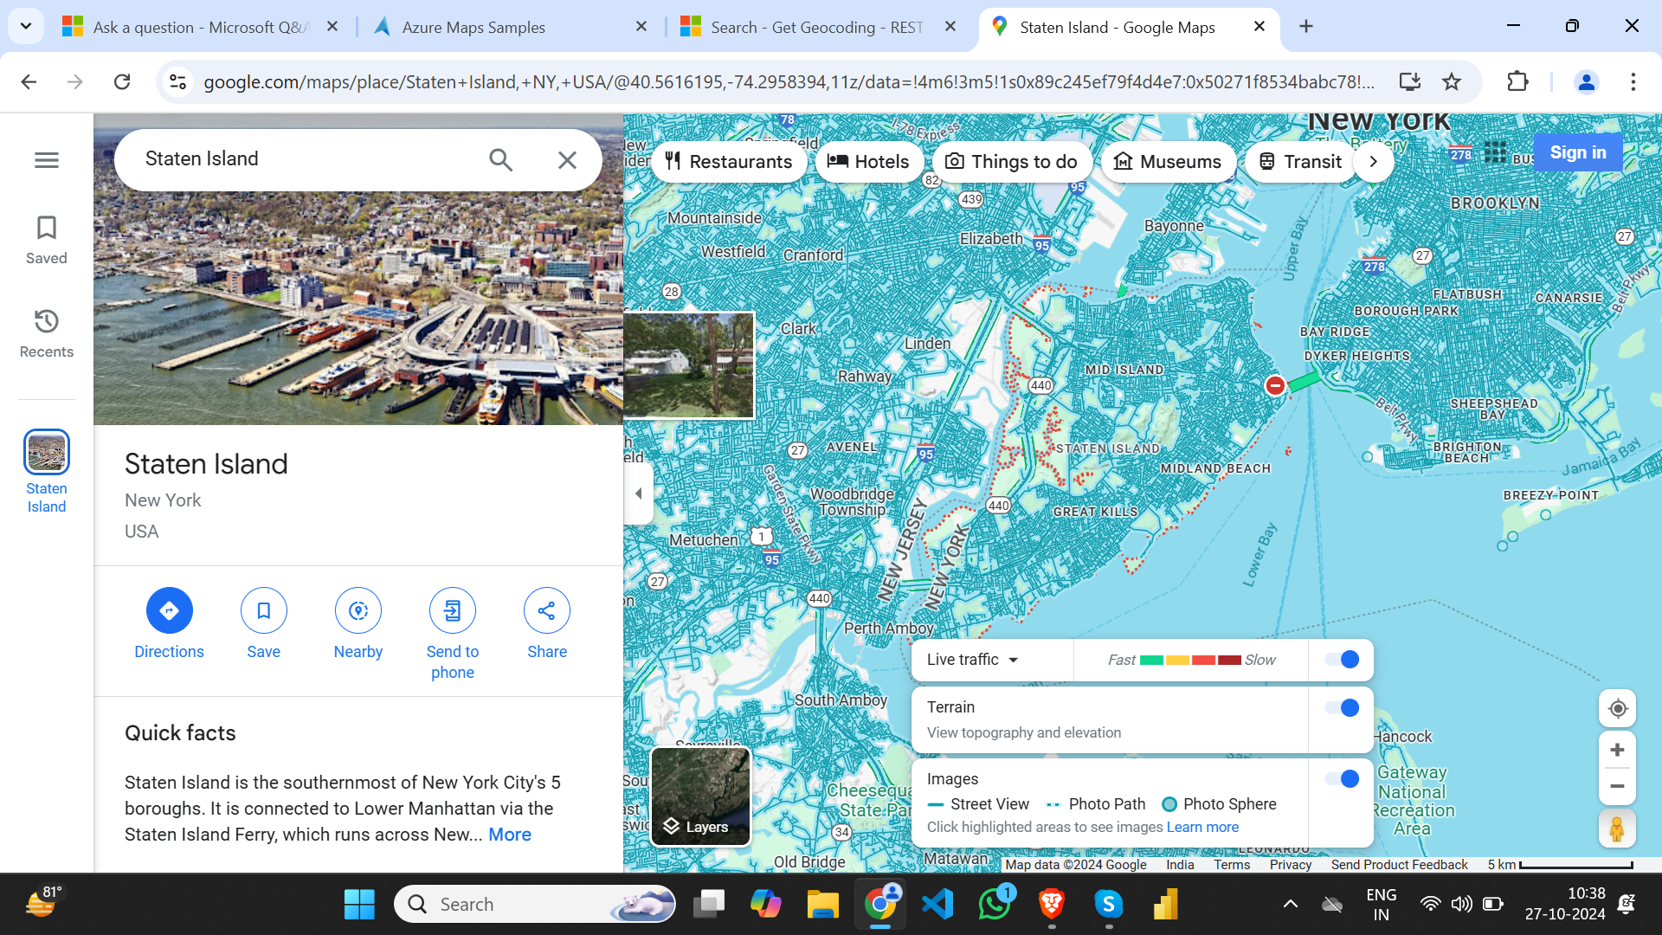Share the Staten Island place
This screenshot has height=935, width=1662.
547,623
